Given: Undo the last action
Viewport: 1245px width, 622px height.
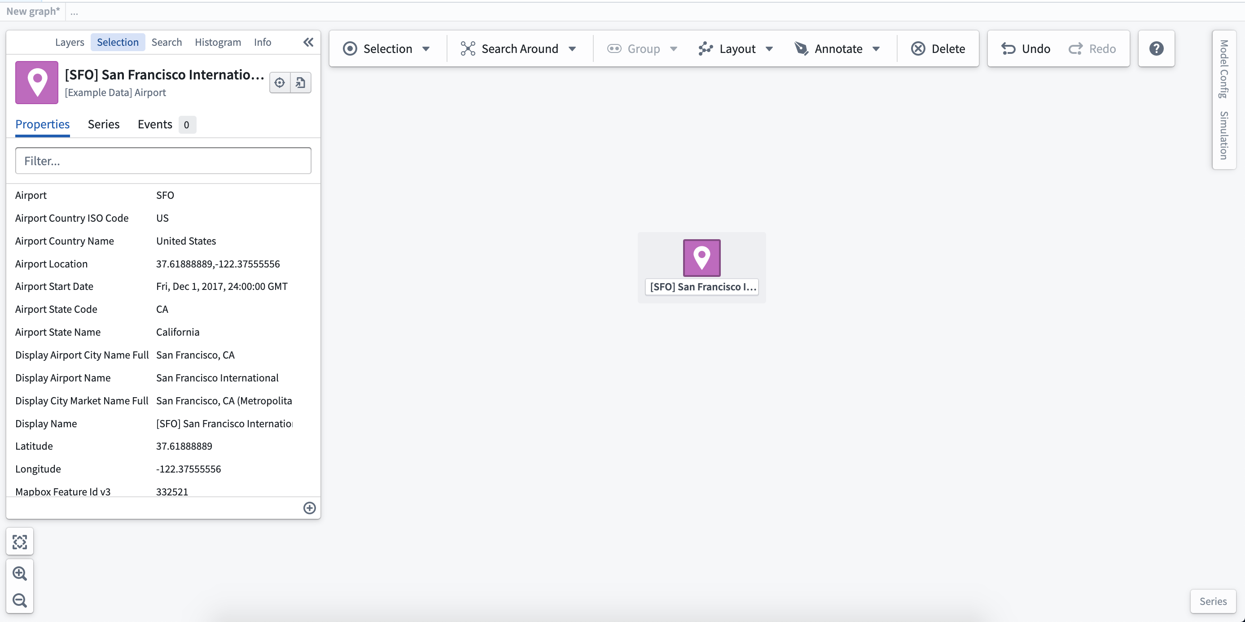Looking at the screenshot, I should (1025, 48).
